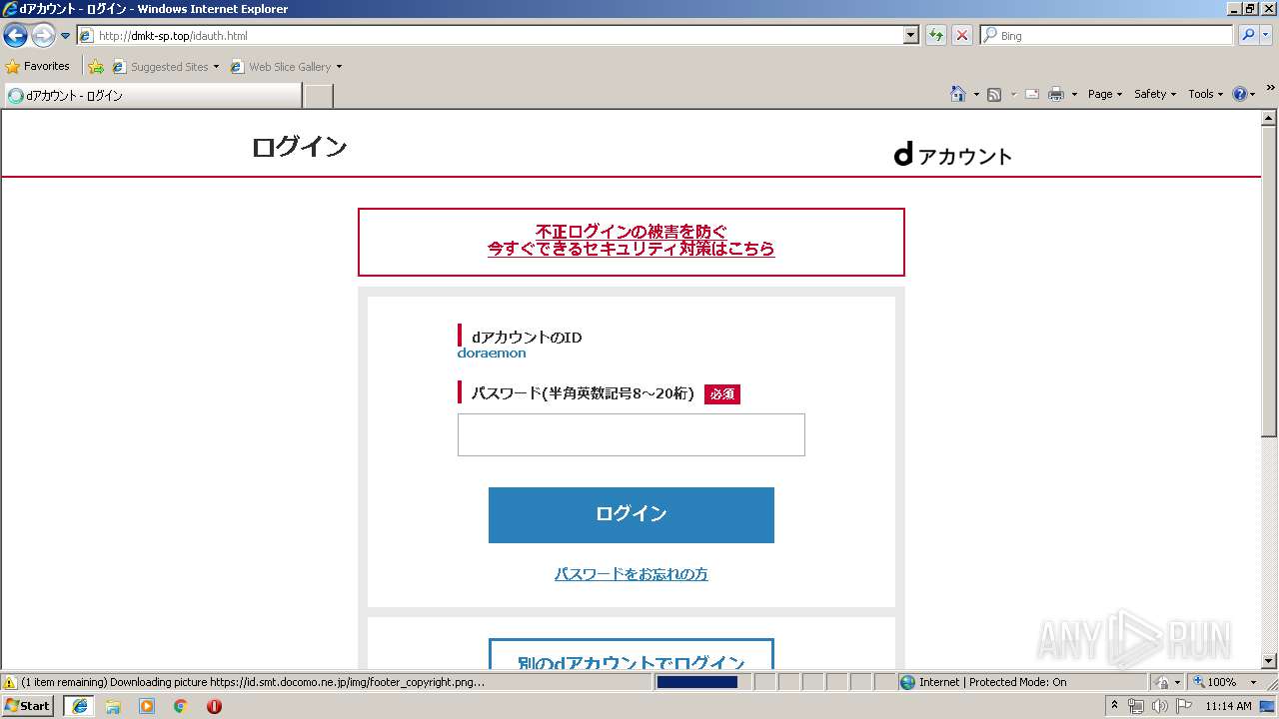Click the Read Mail envelope icon
This screenshot has height=719, width=1279.
coord(1032,94)
